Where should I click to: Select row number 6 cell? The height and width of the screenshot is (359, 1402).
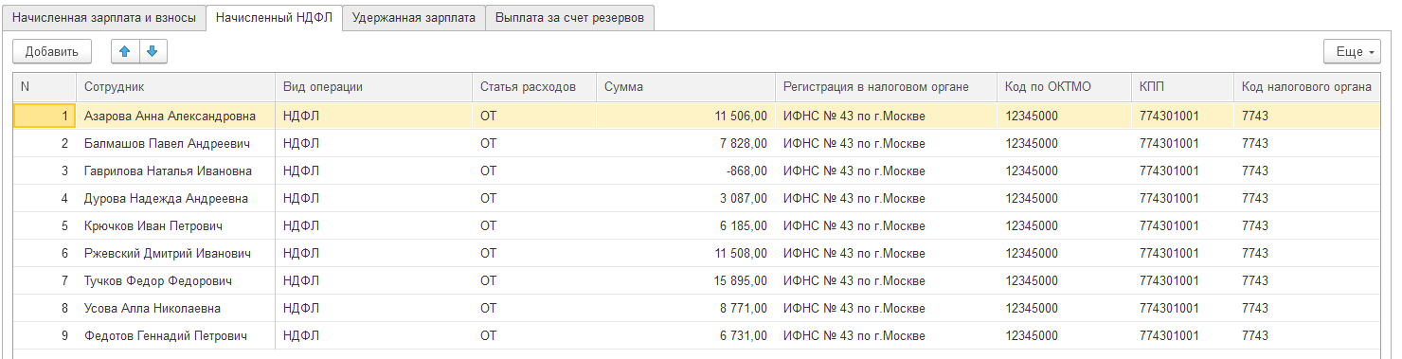tap(45, 254)
